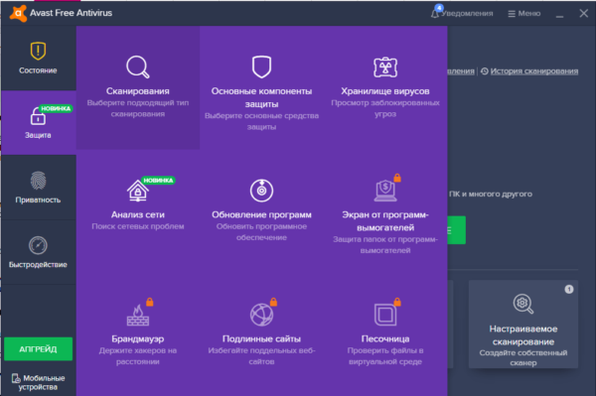Click 'Держите хакеров на расстоянии' description
Screen dimensions: 596x396
tap(138, 356)
